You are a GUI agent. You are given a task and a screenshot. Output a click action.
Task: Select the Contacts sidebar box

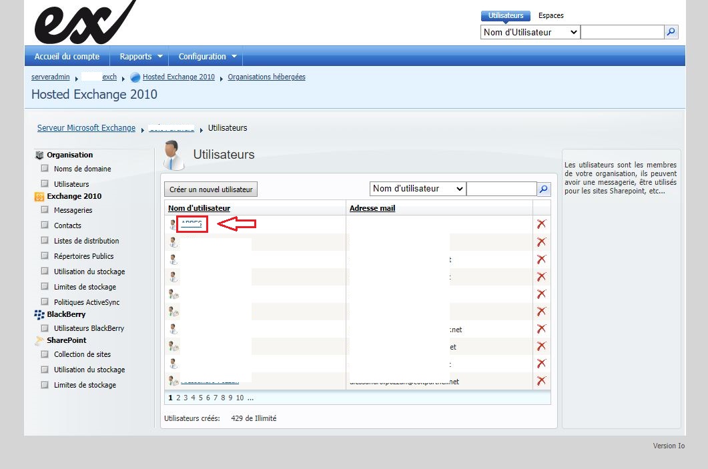pyautogui.click(x=45, y=225)
